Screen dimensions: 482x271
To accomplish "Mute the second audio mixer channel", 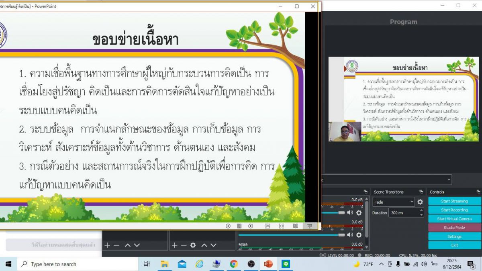I will pyautogui.click(x=350, y=235).
